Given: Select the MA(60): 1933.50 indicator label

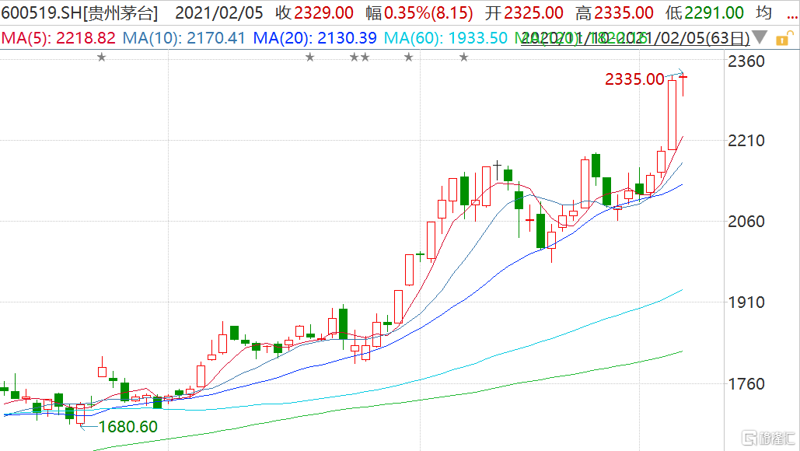Looking at the screenshot, I should [445, 38].
